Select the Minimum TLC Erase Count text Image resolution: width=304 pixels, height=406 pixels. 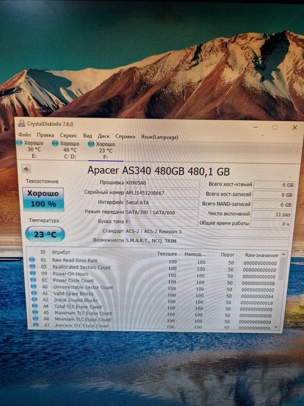tap(83, 320)
